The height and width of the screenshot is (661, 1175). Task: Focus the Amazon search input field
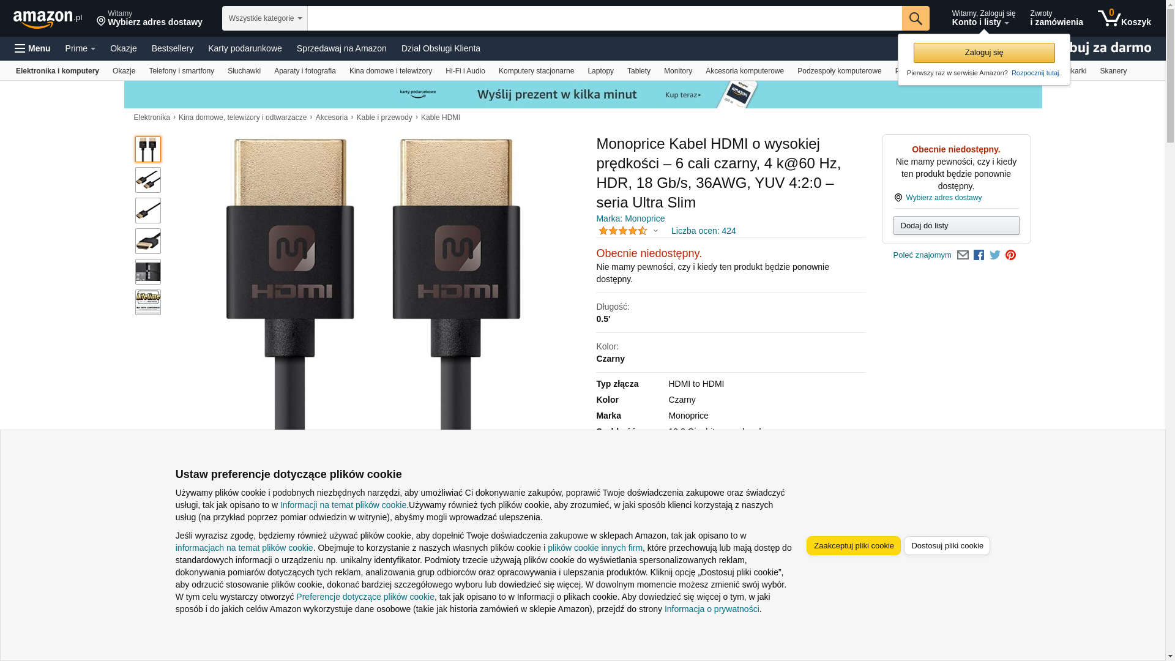(605, 18)
